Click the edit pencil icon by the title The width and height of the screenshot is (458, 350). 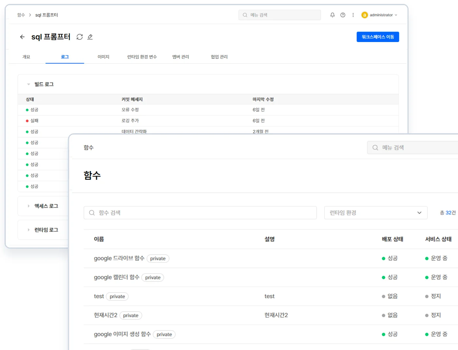[90, 37]
